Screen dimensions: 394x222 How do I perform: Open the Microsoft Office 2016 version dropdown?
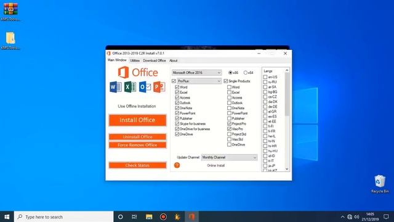[x=197, y=73]
